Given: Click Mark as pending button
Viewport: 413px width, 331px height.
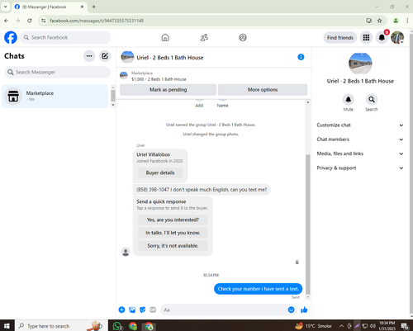Looking at the screenshot, I should coord(168,90).
